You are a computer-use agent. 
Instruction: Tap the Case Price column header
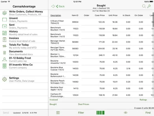(100, 15)
